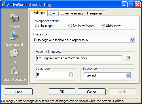Viewport: 142px width, 104px height.
Task: Click the Image size label
Action: (x=40, y=34)
